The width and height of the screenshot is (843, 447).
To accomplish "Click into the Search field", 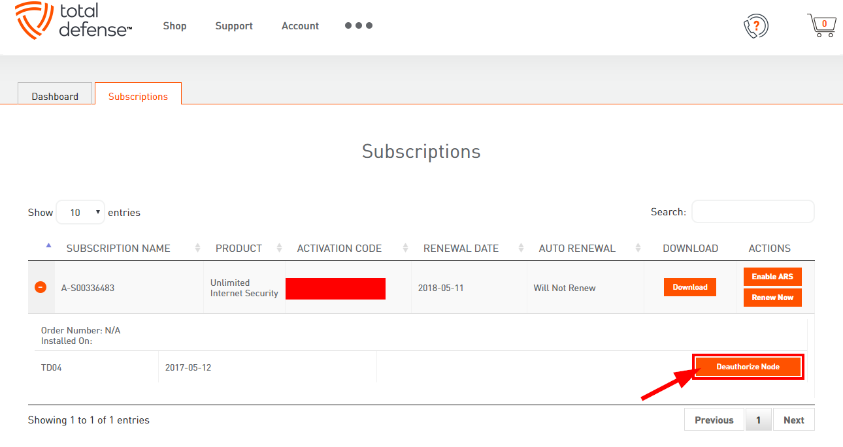I will (753, 211).
